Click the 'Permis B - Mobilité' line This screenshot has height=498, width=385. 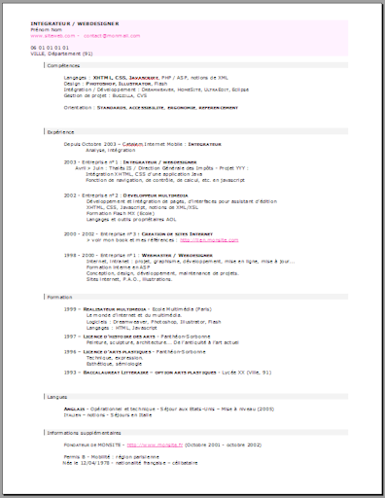[112, 457]
